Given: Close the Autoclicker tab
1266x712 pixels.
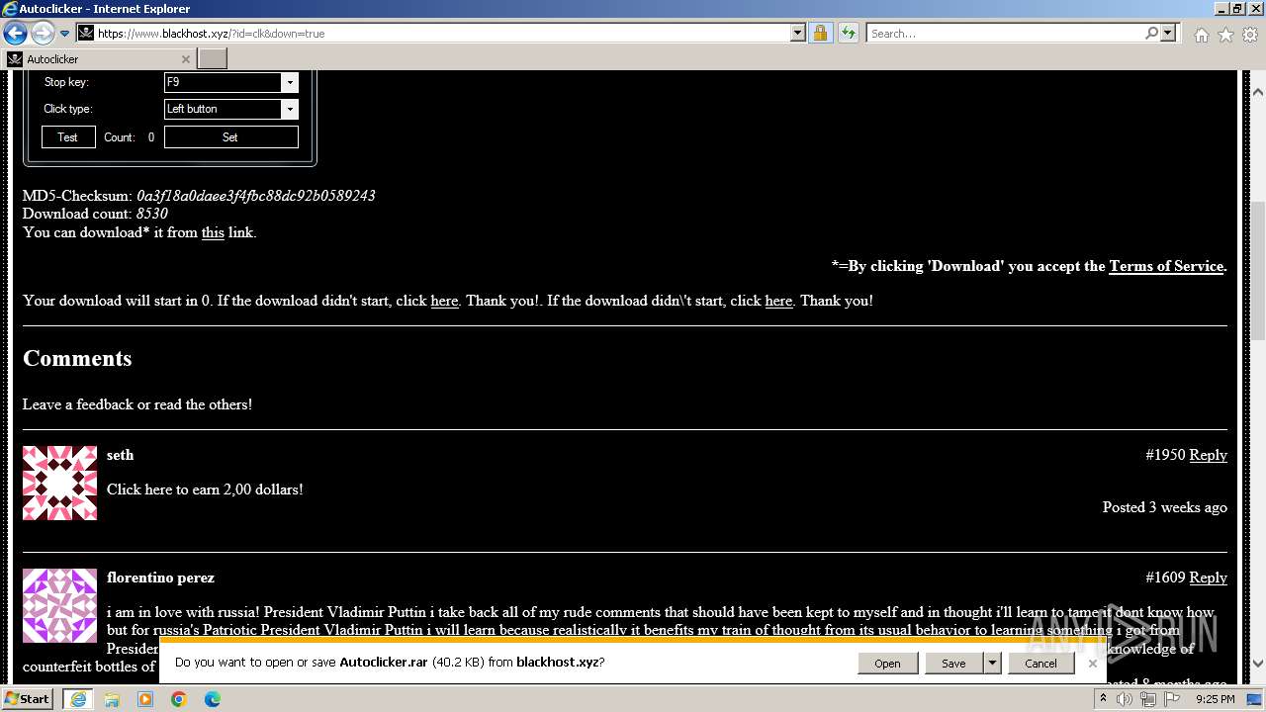Looking at the screenshot, I should tap(185, 59).
